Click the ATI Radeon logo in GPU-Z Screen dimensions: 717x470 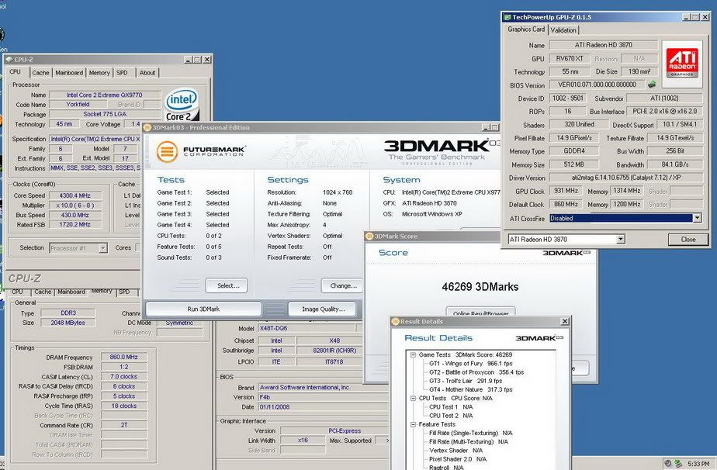click(x=682, y=60)
